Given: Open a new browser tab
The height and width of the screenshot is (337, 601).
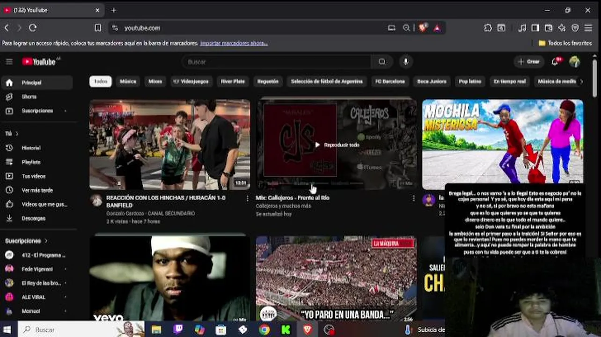Looking at the screenshot, I should (114, 10).
